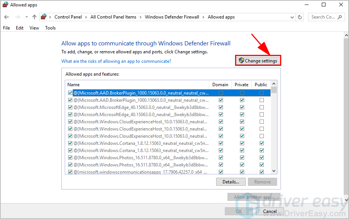Viewport: 349px width, 219px height.
Task: Open recent locations dropdown beside forward arrow
Action: [26, 17]
